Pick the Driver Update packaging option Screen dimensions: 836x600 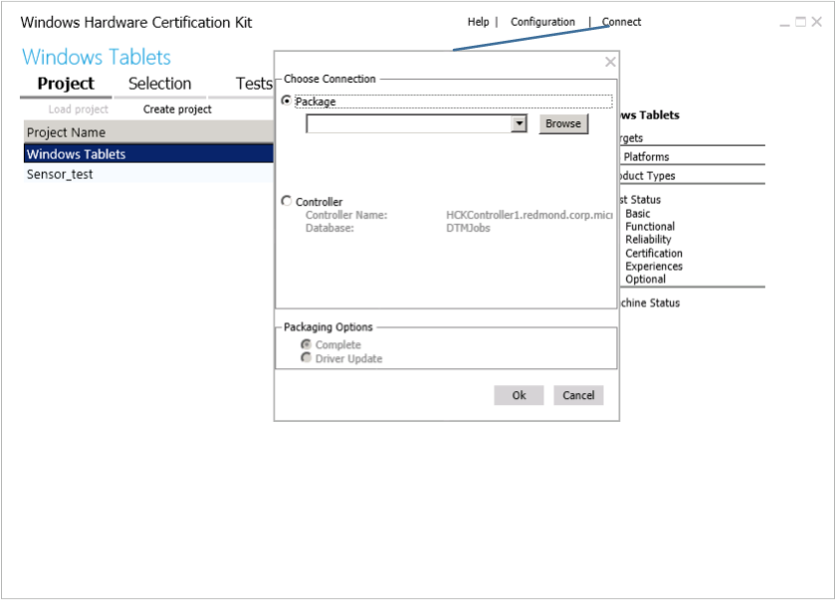tap(307, 358)
